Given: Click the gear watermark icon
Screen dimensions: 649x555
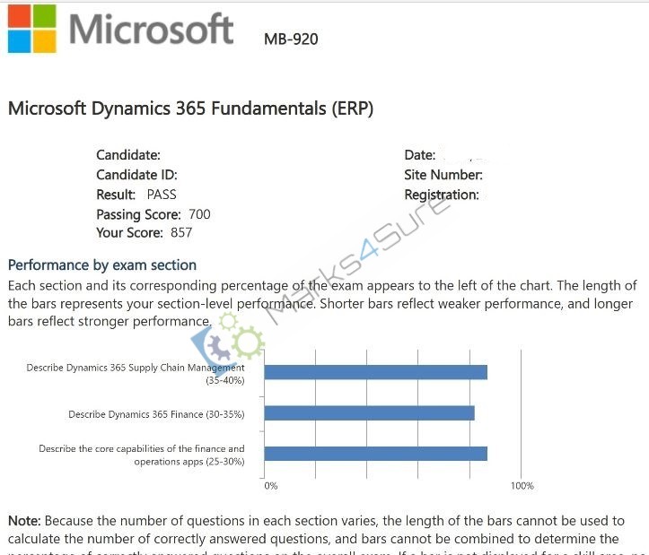Looking at the screenshot, I should [229, 337].
